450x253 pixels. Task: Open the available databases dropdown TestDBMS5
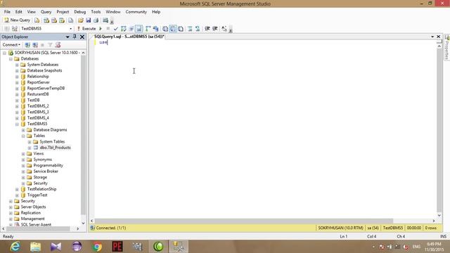coord(46,29)
